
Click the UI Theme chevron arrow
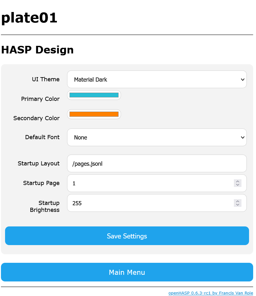(243, 79)
